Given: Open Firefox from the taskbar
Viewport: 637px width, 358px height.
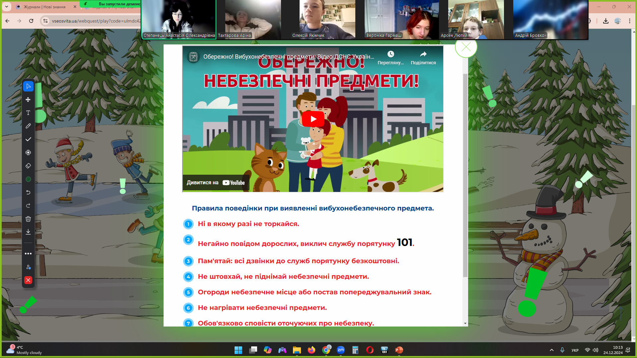Looking at the screenshot, I should coord(312,350).
